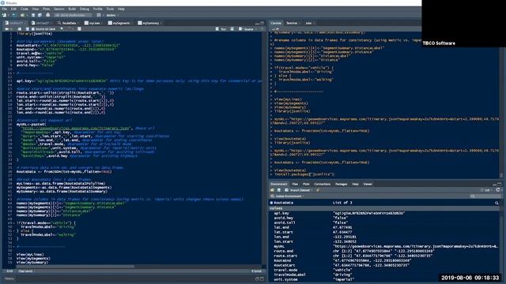Click the editor save document icon
The height and width of the screenshot is (284, 506).
(x=27, y=29)
